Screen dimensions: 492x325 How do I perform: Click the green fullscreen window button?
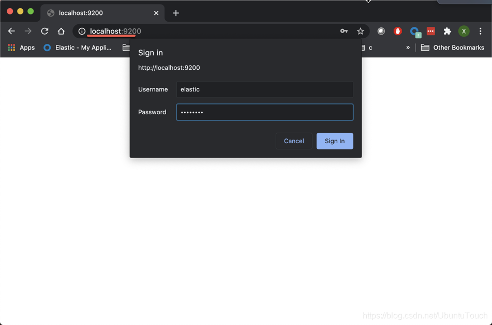(31, 11)
